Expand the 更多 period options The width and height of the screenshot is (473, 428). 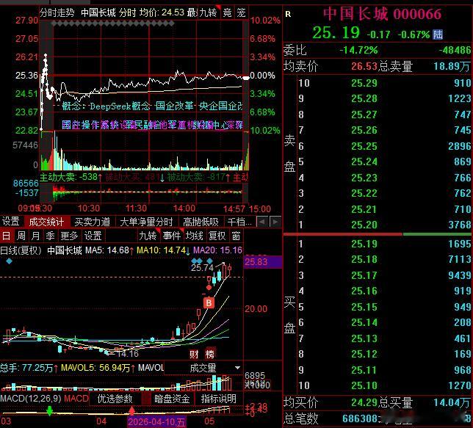(x=69, y=236)
